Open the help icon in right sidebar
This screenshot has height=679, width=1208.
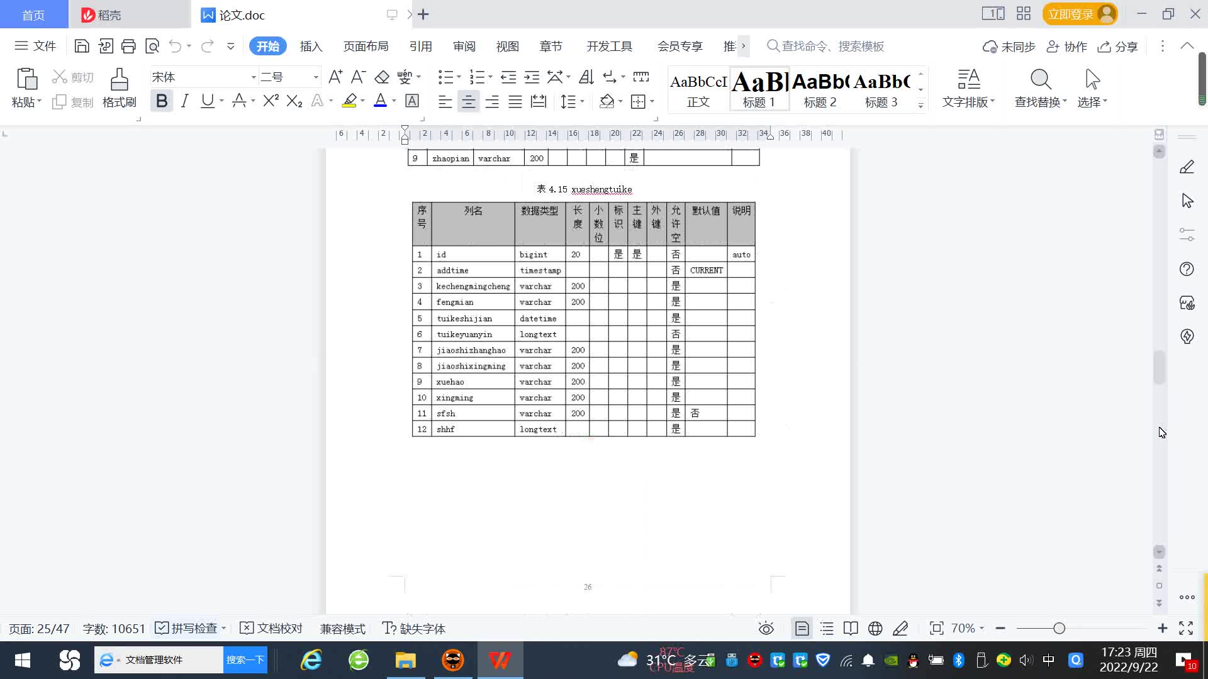coord(1187,269)
